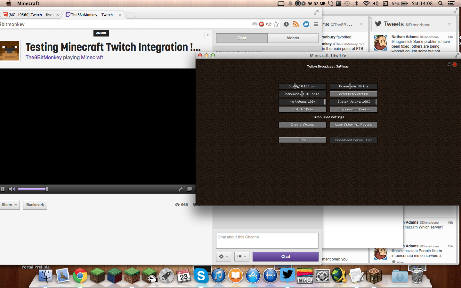Viewport: 461px width, 288px height.
Task: Expand the Tweets @Dinnerbone column options
Action: 449,24
